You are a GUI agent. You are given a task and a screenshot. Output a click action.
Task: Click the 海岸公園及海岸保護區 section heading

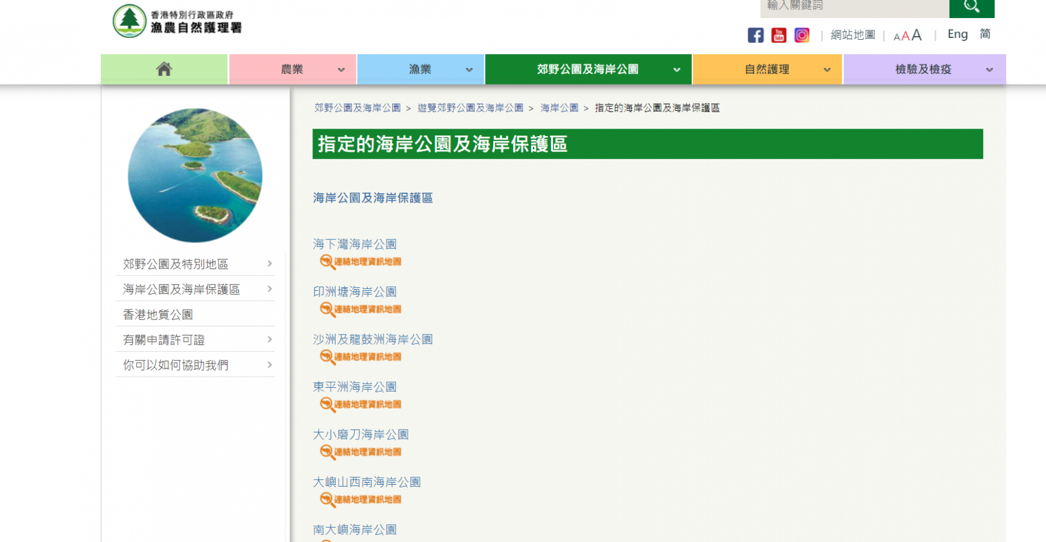(373, 198)
